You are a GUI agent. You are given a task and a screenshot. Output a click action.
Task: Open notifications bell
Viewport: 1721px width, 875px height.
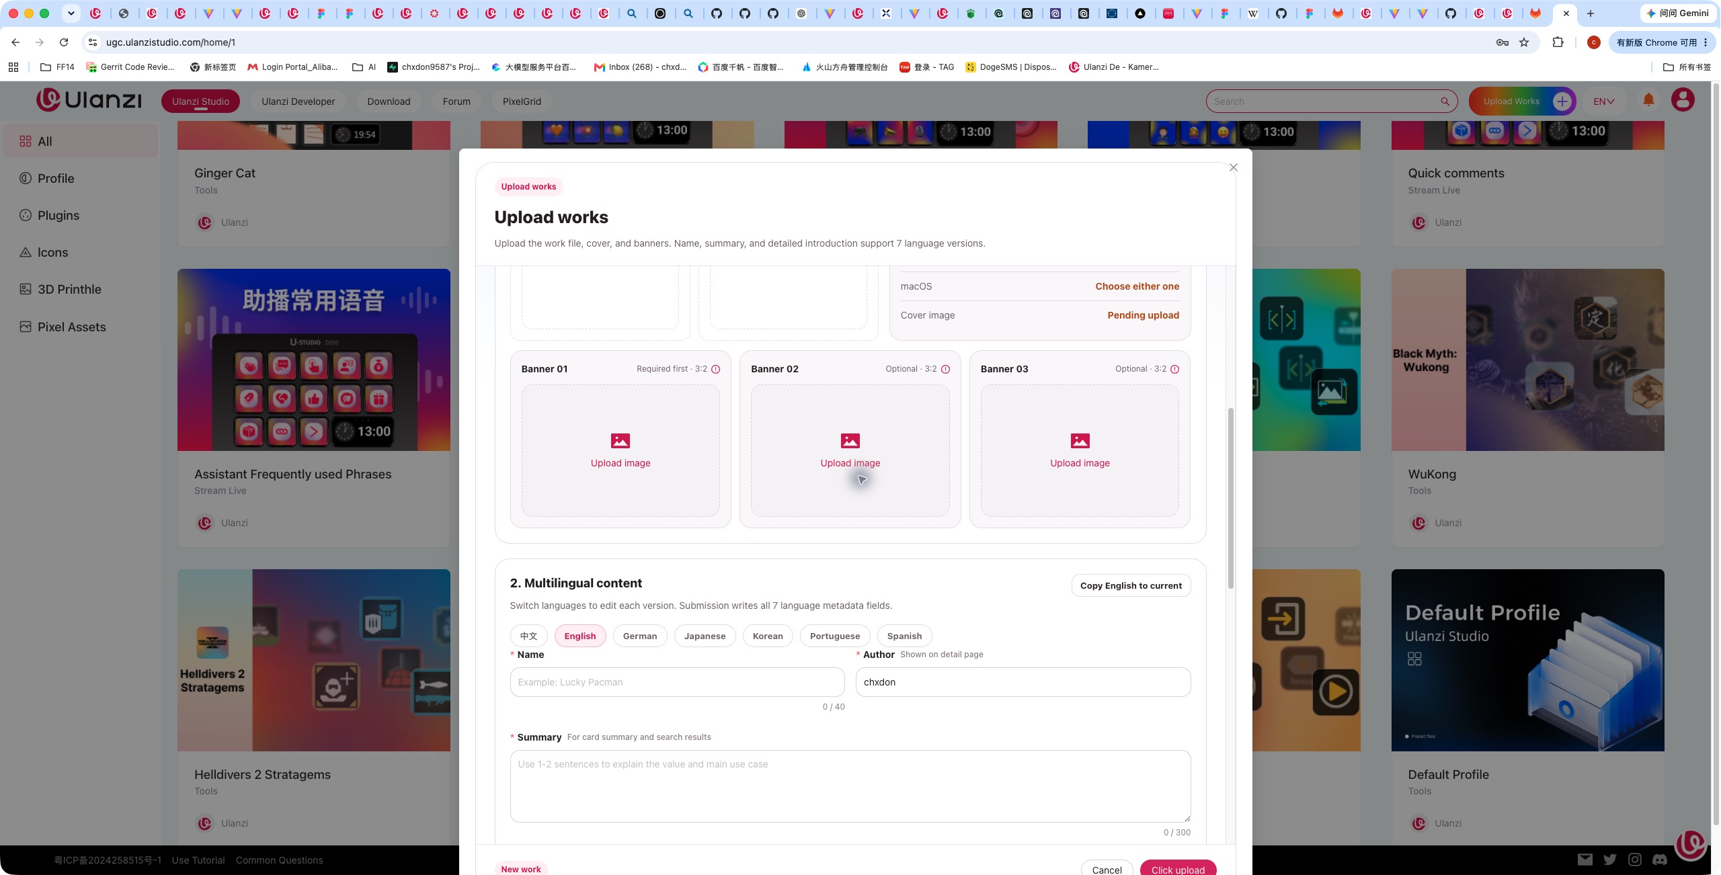coord(1648,100)
